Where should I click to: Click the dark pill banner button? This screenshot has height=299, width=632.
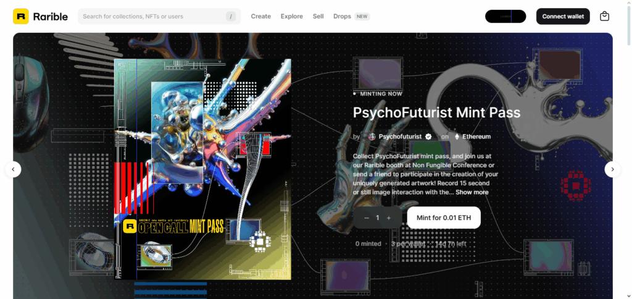[x=505, y=17]
